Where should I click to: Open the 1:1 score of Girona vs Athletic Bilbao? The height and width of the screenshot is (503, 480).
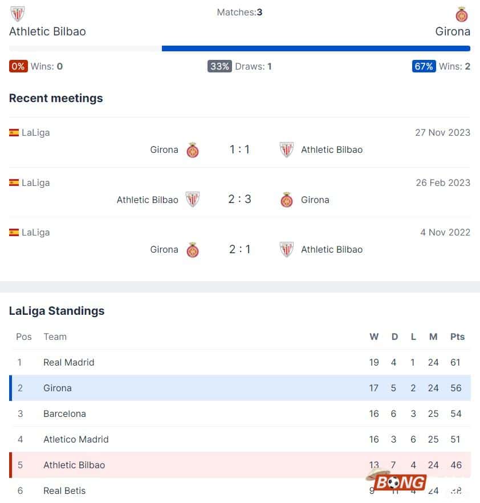[239, 149]
